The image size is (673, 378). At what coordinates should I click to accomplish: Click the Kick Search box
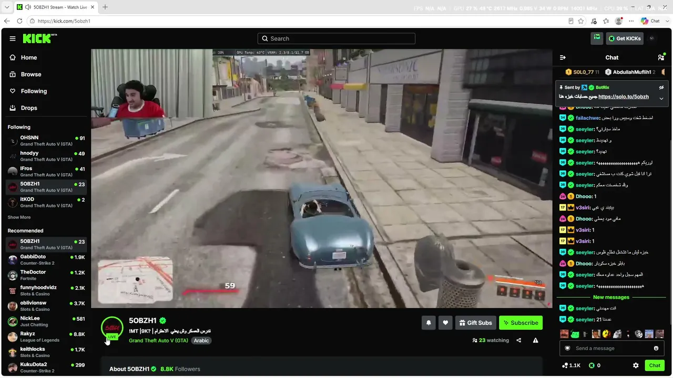point(336,38)
